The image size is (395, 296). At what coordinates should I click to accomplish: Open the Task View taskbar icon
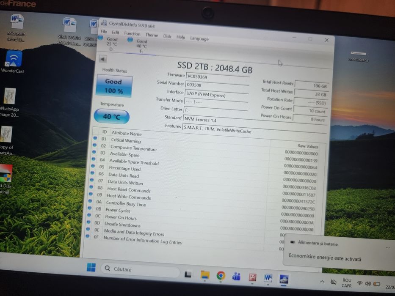click(188, 274)
